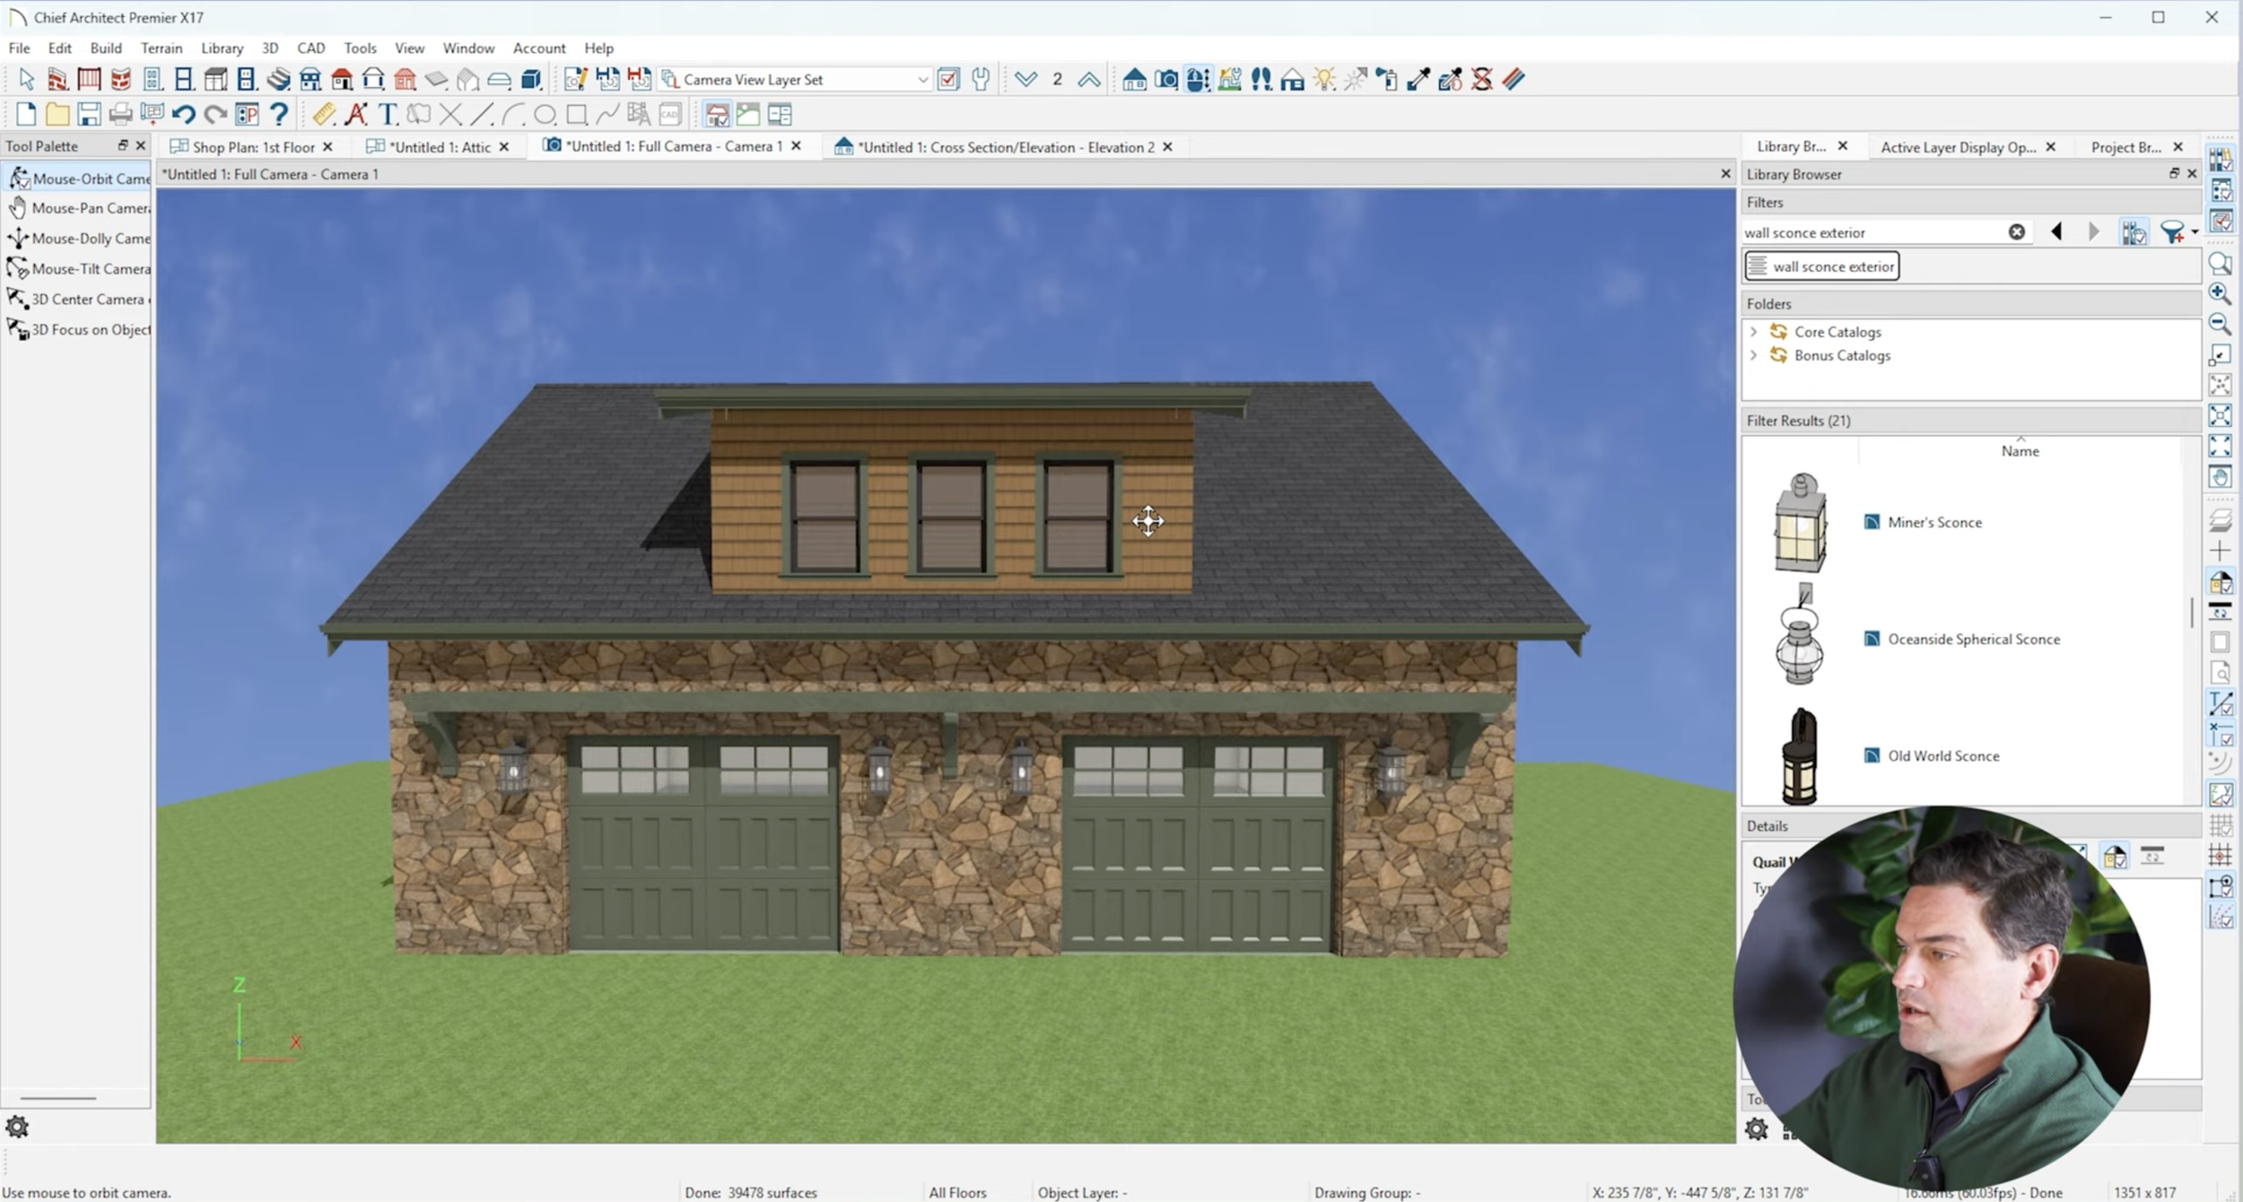Click the Undo arrow icon
2243x1202 pixels.
tap(183, 115)
